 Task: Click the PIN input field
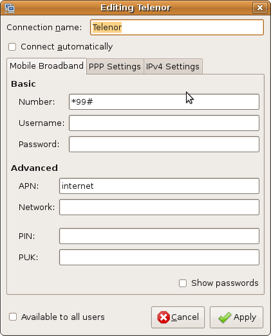click(159, 236)
